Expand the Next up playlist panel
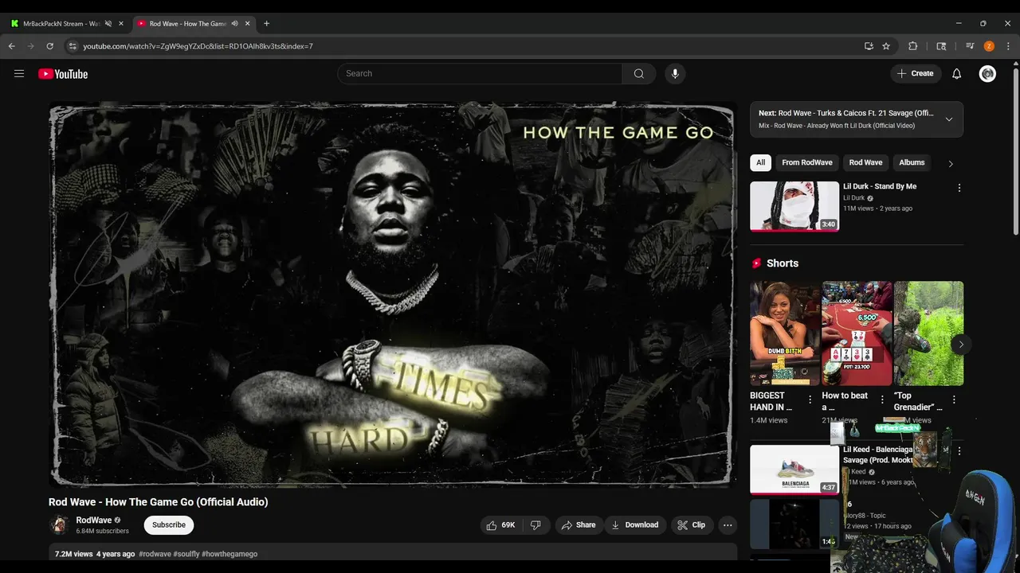This screenshot has height=573, width=1020. (x=948, y=119)
